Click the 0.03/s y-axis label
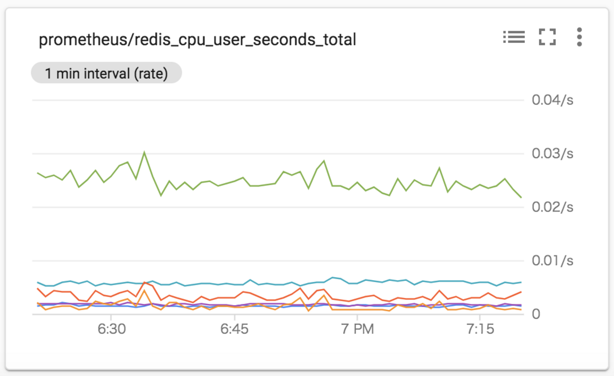 coord(552,154)
